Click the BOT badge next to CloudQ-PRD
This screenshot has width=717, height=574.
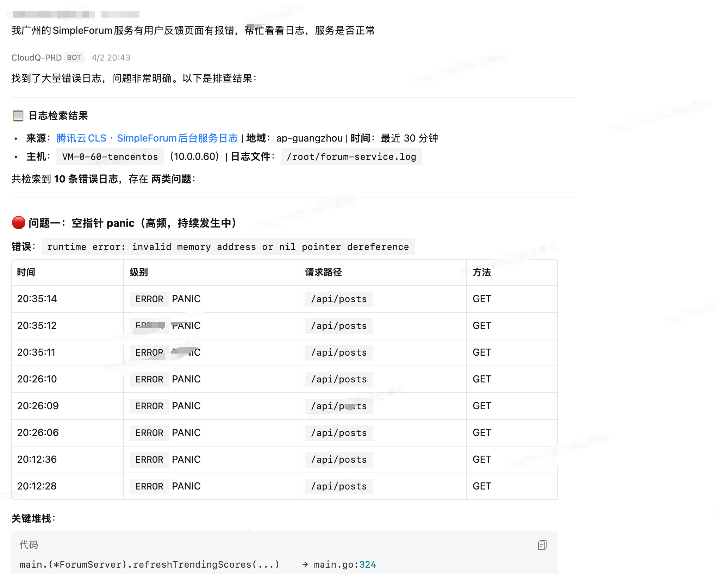tap(74, 57)
